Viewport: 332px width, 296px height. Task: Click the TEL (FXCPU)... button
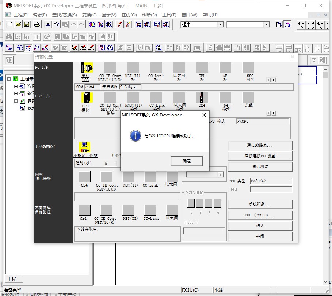[260, 215]
